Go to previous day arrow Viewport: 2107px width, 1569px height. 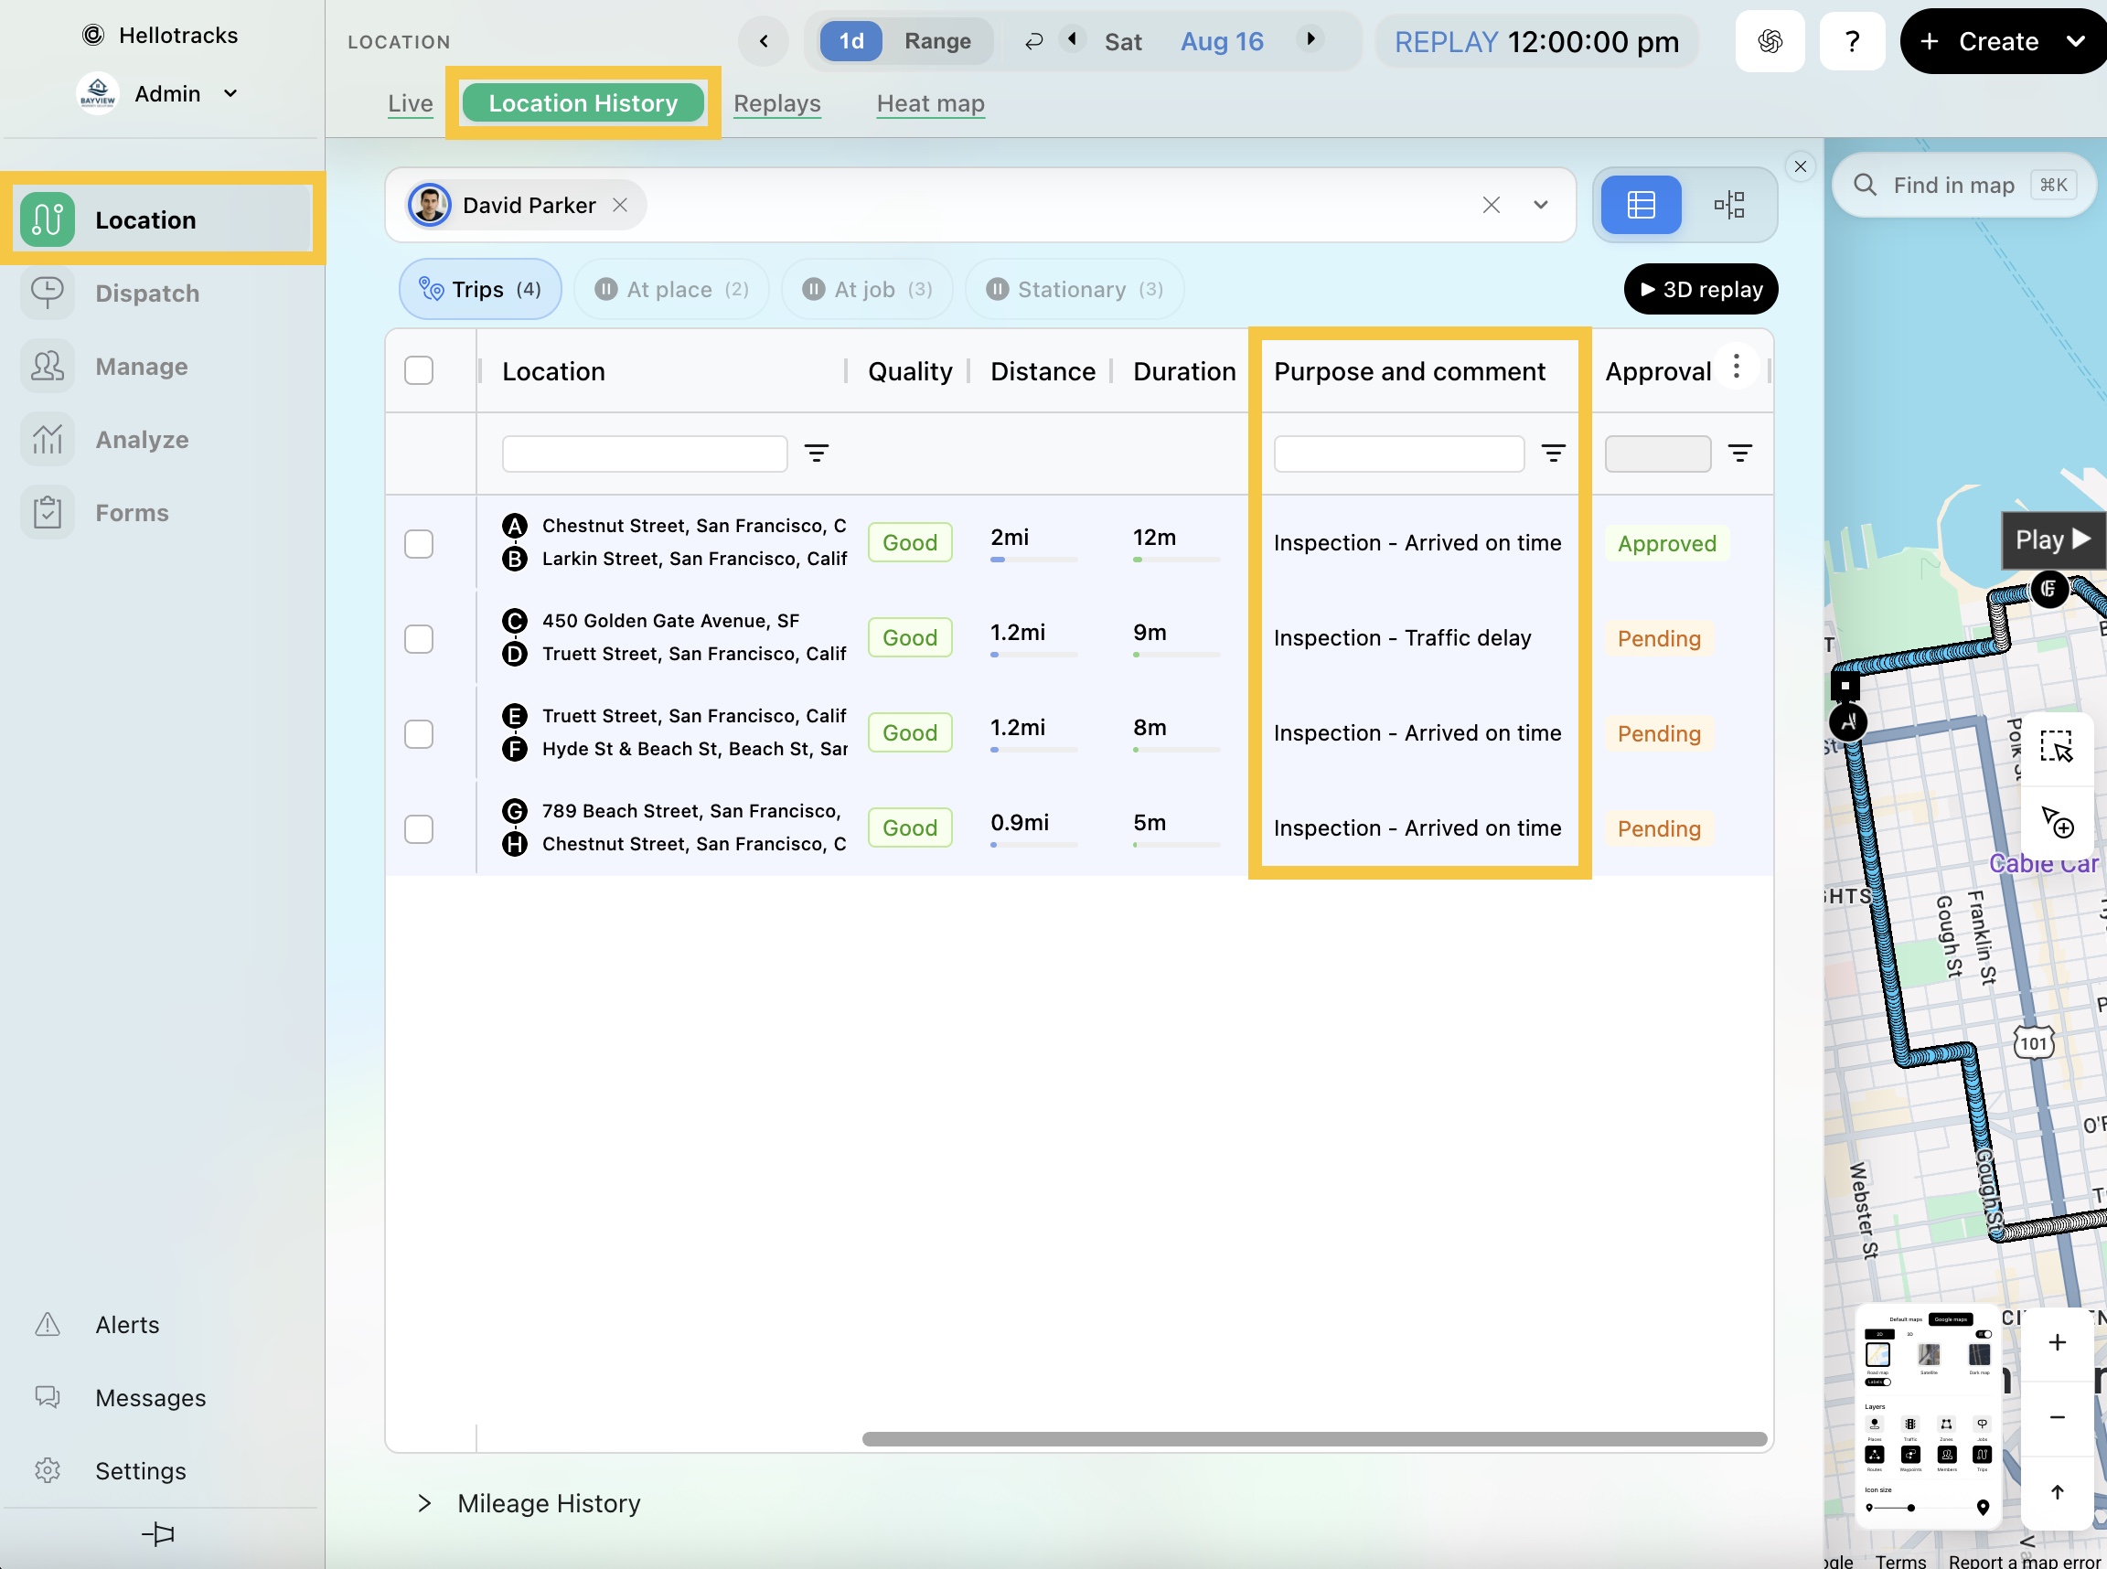pyautogui.click(x=1073, y=39)
